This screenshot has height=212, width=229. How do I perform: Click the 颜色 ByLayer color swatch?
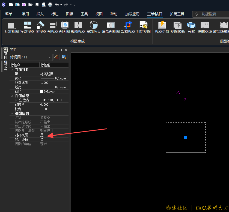[41, 92]
